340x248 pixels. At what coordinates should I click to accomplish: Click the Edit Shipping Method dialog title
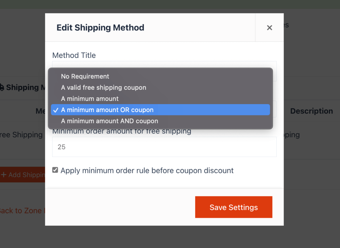(x=100, y=28)
